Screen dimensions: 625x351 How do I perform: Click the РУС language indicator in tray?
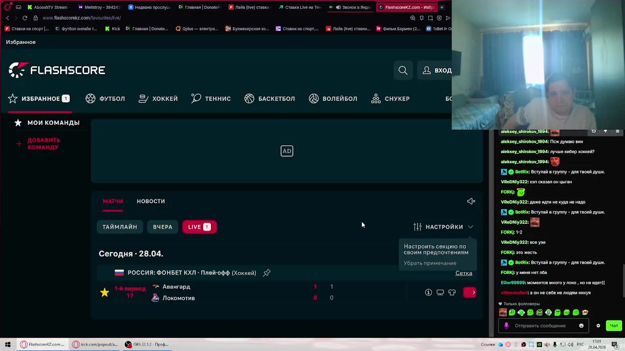tap(580, 344)
